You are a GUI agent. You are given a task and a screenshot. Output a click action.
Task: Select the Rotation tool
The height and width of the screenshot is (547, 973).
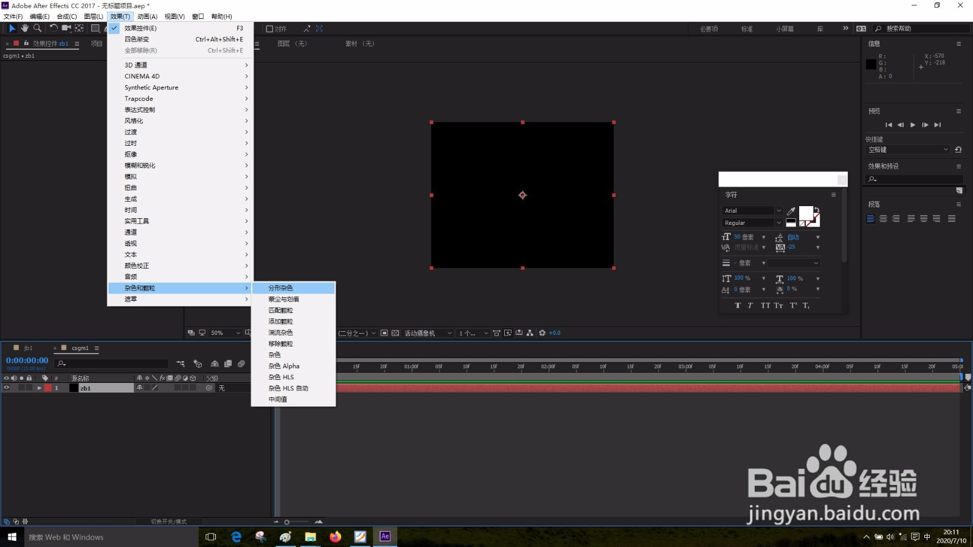(x=54, y=28)
